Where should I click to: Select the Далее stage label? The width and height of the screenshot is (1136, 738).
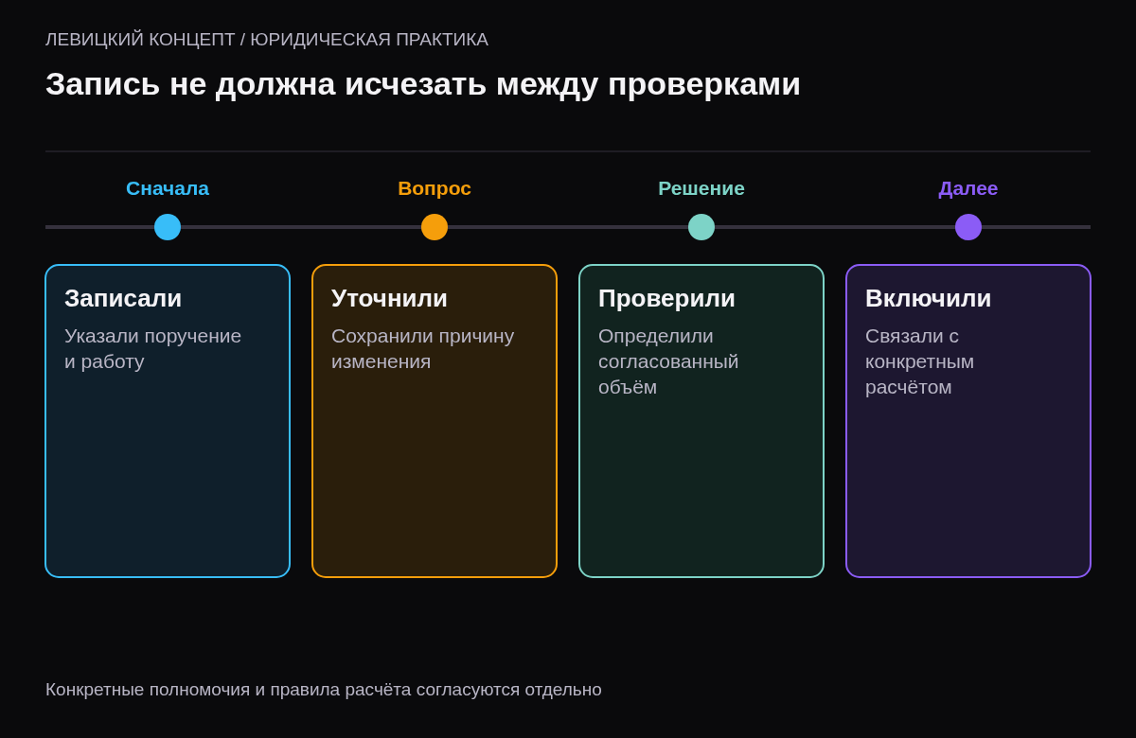click(x=968, y=188)
